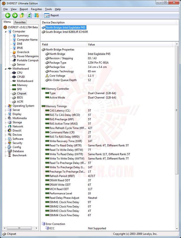Select the Memory module icon

[14, 85]
